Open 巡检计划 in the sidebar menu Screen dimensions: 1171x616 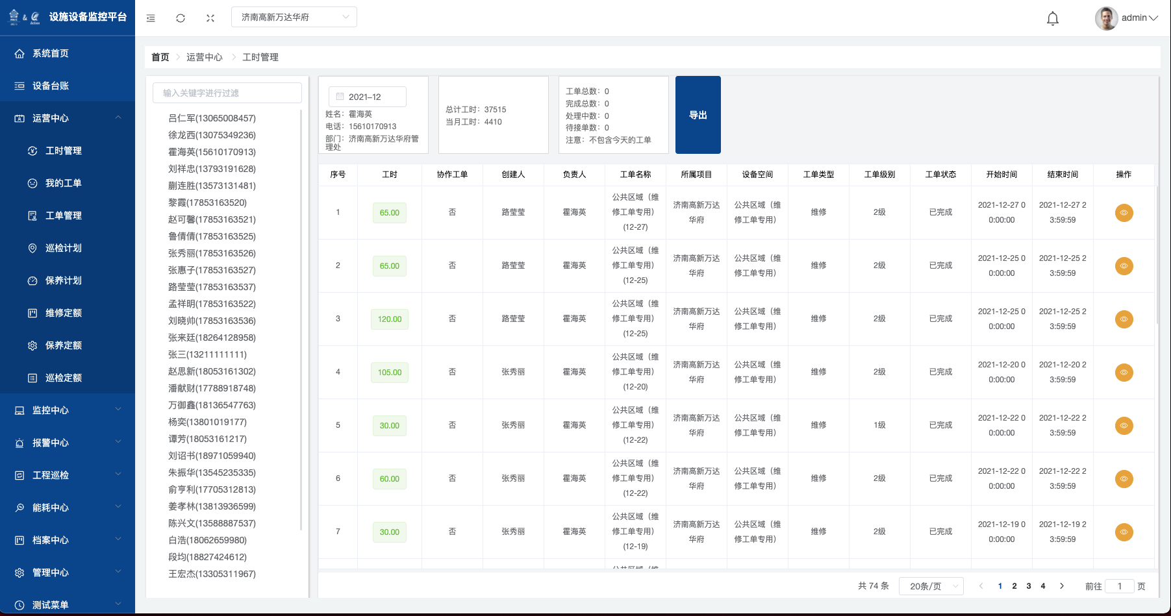pyautogui.click(x=64, y=248)
